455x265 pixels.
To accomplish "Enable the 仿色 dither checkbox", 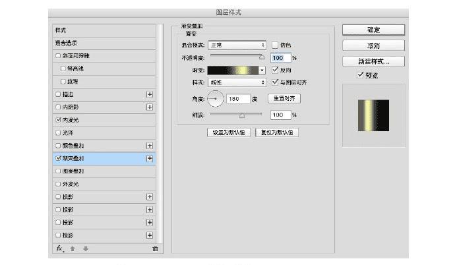I will pyautogui.click(x=275, y=45).
